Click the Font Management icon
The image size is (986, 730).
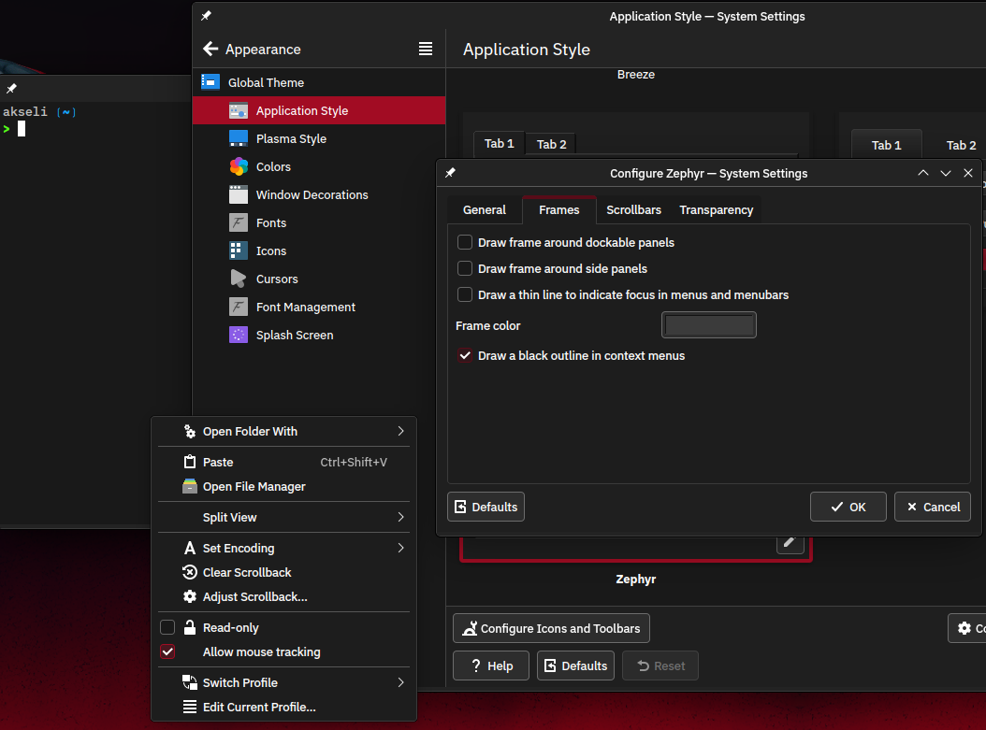239,307
